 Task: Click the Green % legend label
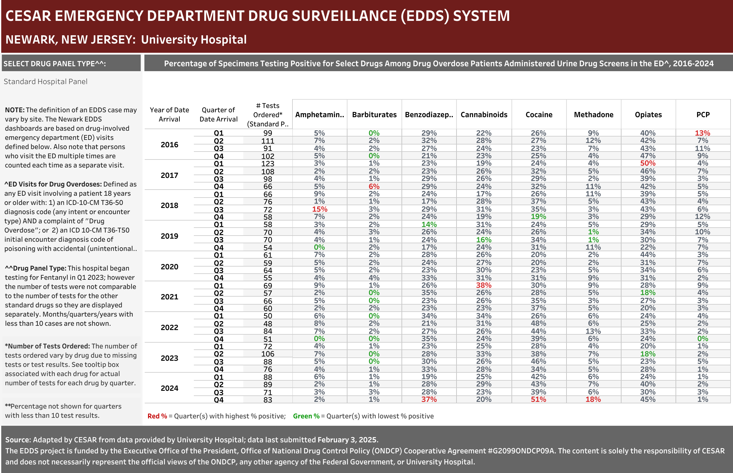pyautogui.click(x=306, y=416)
